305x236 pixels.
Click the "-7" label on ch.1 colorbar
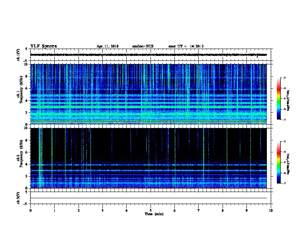[x=284, y=120]
